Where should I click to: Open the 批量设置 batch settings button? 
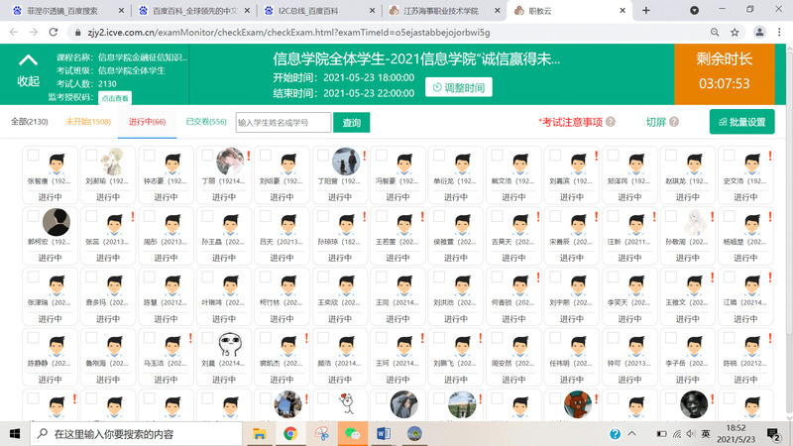[x=742, y=122]
